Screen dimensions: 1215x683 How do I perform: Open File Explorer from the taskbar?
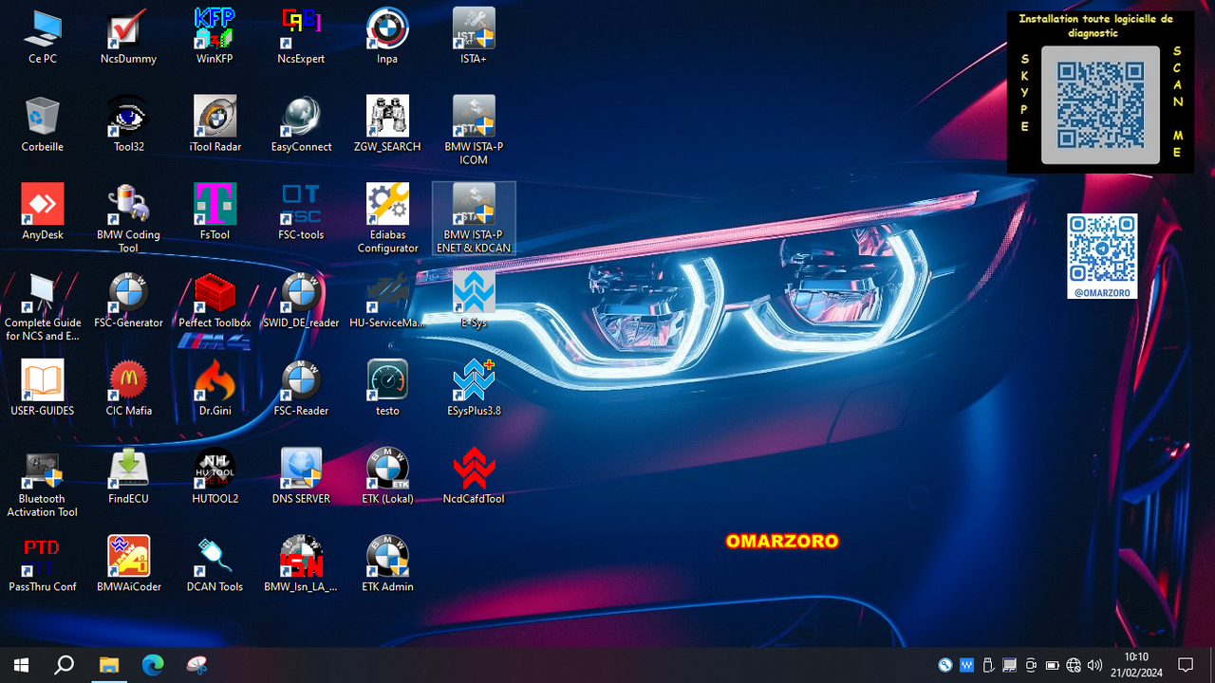109,665
